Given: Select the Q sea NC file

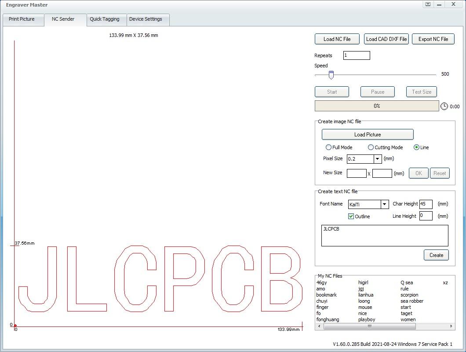Looking at the screenshot, I should 407,282.
